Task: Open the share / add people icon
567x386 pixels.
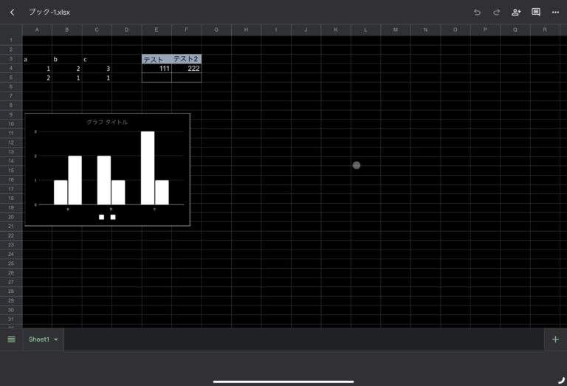Action: point(516,12)
